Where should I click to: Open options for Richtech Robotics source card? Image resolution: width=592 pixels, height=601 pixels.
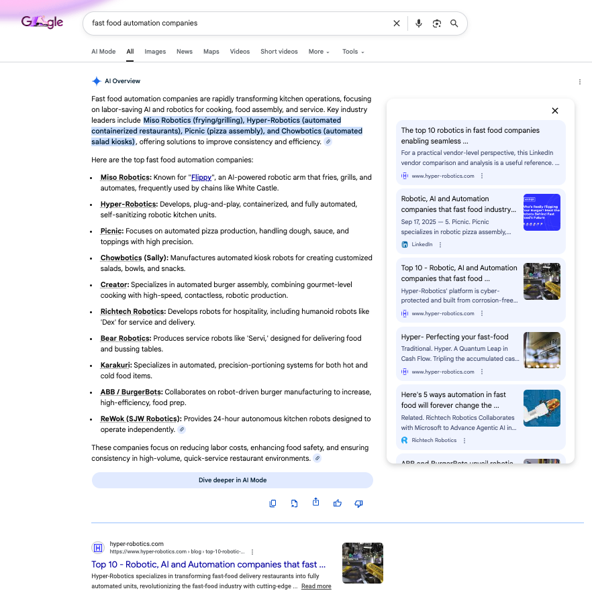click(464, 441)
